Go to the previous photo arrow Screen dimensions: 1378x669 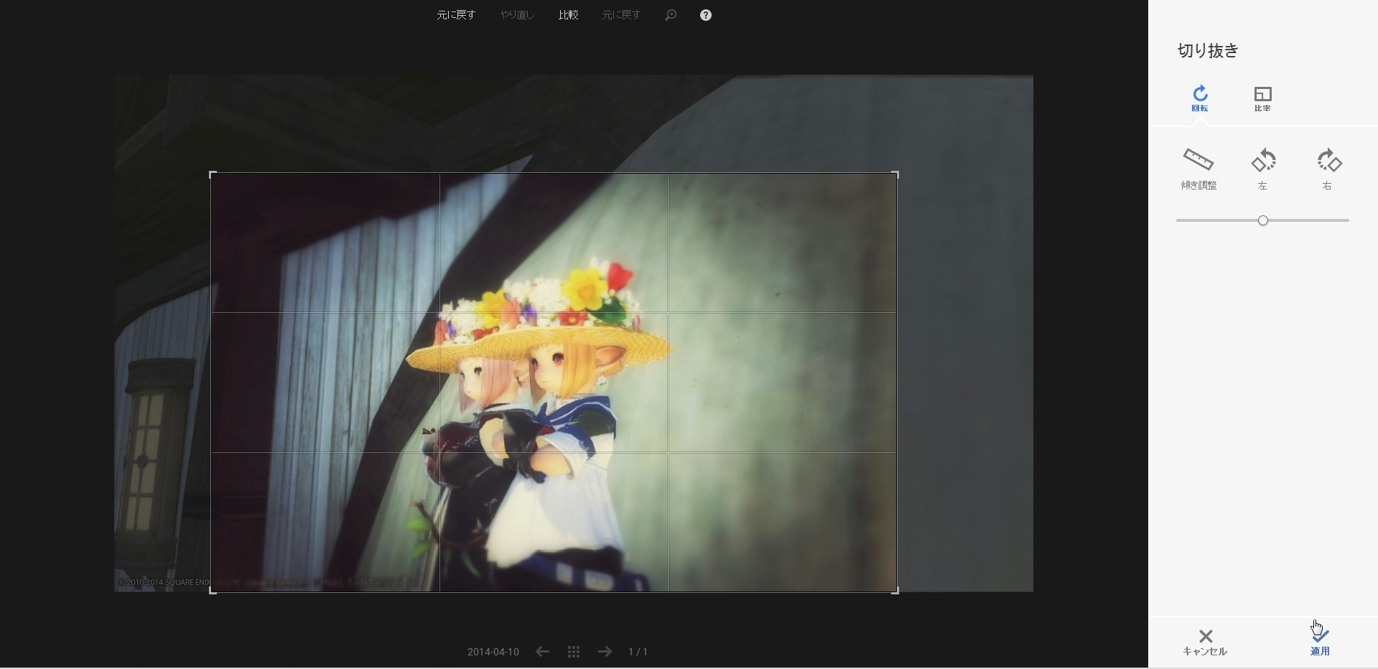click(x=542, y=652)
